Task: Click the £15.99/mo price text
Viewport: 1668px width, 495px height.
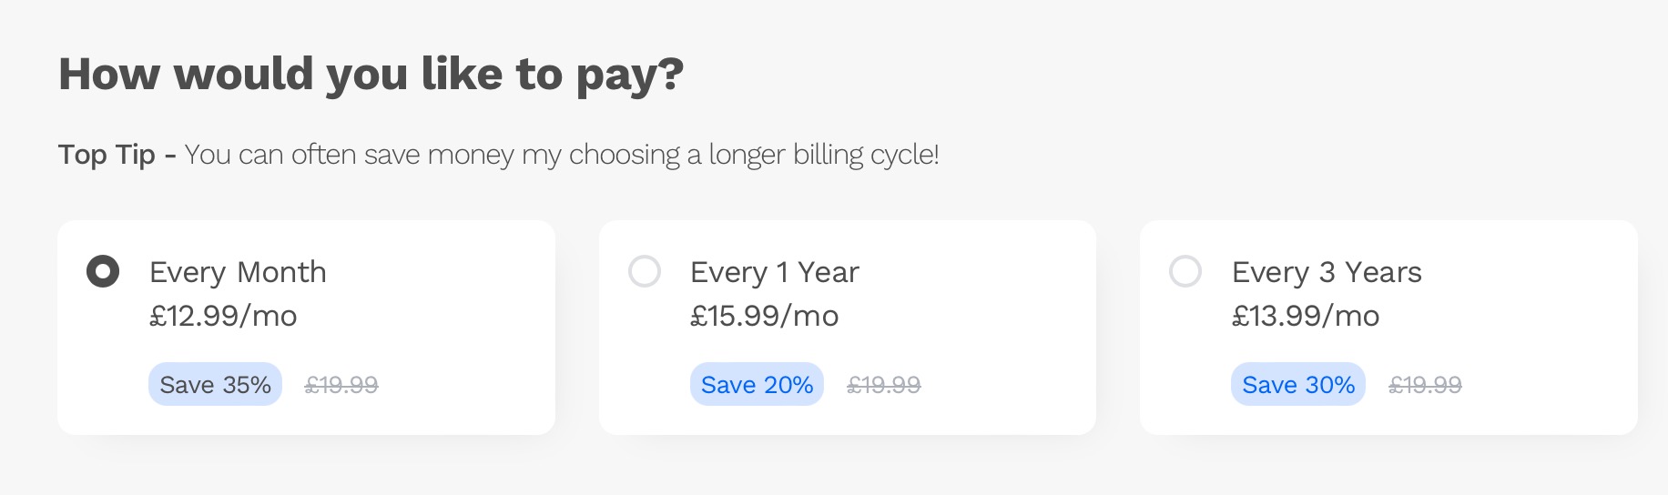Action: point(764,316)
